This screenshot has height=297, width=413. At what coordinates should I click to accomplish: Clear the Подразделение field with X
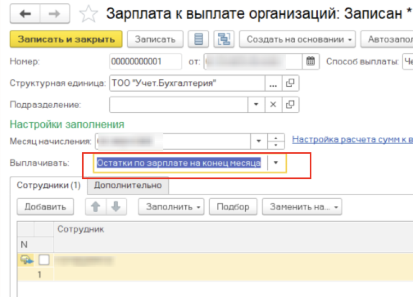[274, 104]
